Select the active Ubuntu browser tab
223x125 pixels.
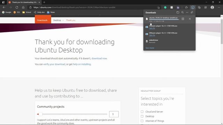coord(24,2)
